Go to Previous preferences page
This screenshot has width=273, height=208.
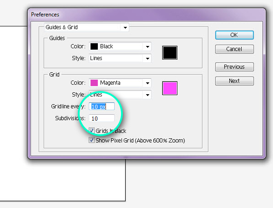point(234,67)
